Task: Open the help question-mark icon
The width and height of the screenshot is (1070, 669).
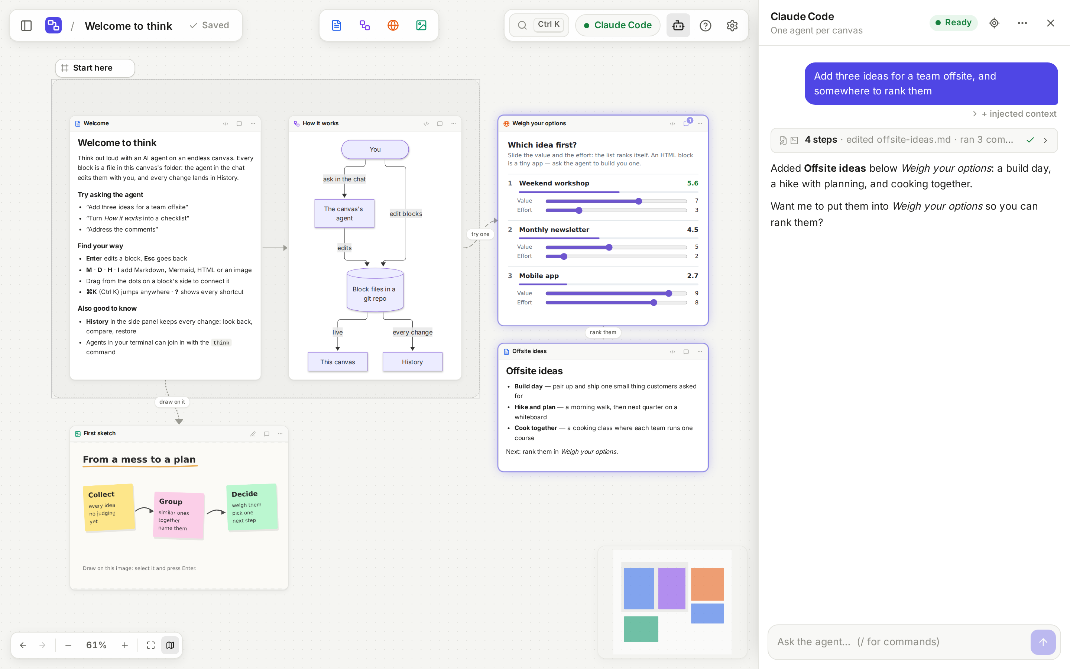Action: [x=706, y=25]
